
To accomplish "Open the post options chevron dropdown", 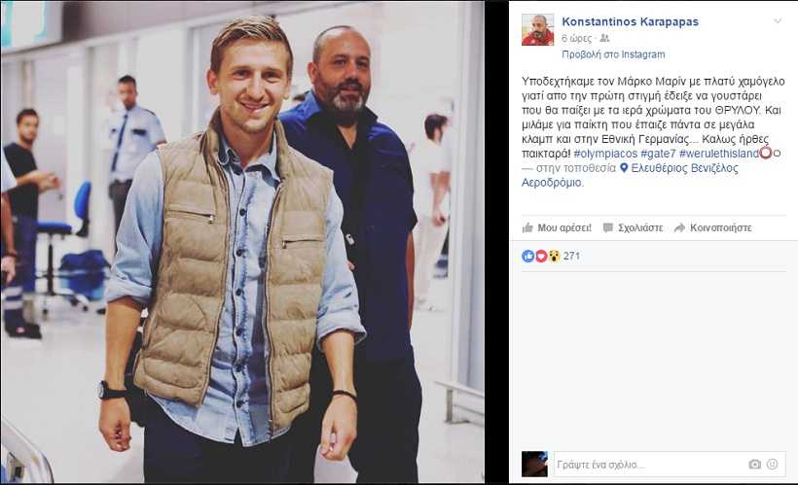I will [x=778, y=21].
